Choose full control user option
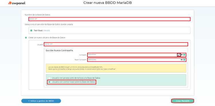 pos(49,82)
